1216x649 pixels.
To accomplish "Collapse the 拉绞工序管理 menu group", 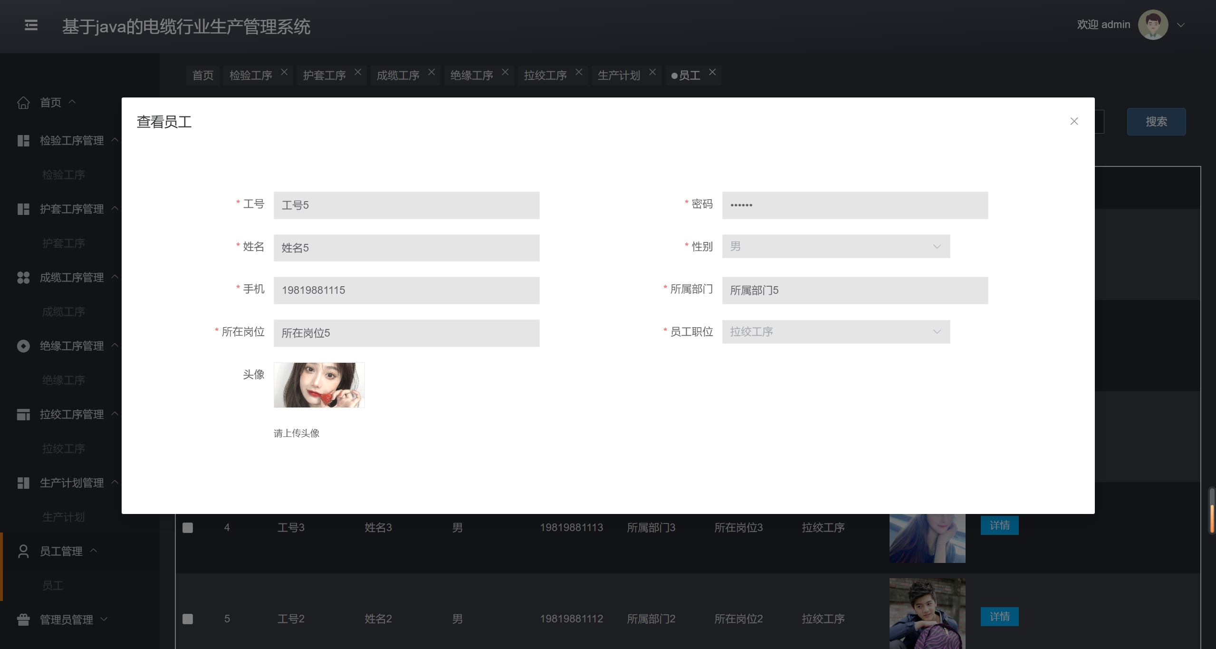I will [x=115, y=413].
